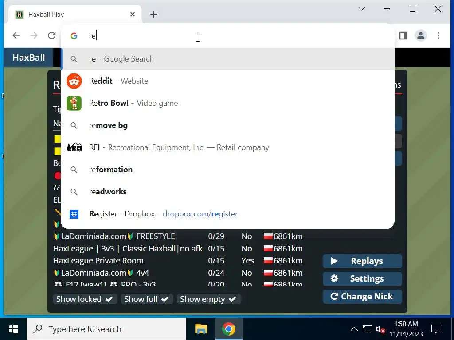This screenshot has height=340, width=454.
Task: Open the Chrome profile avatar
Action: (421, 35)
